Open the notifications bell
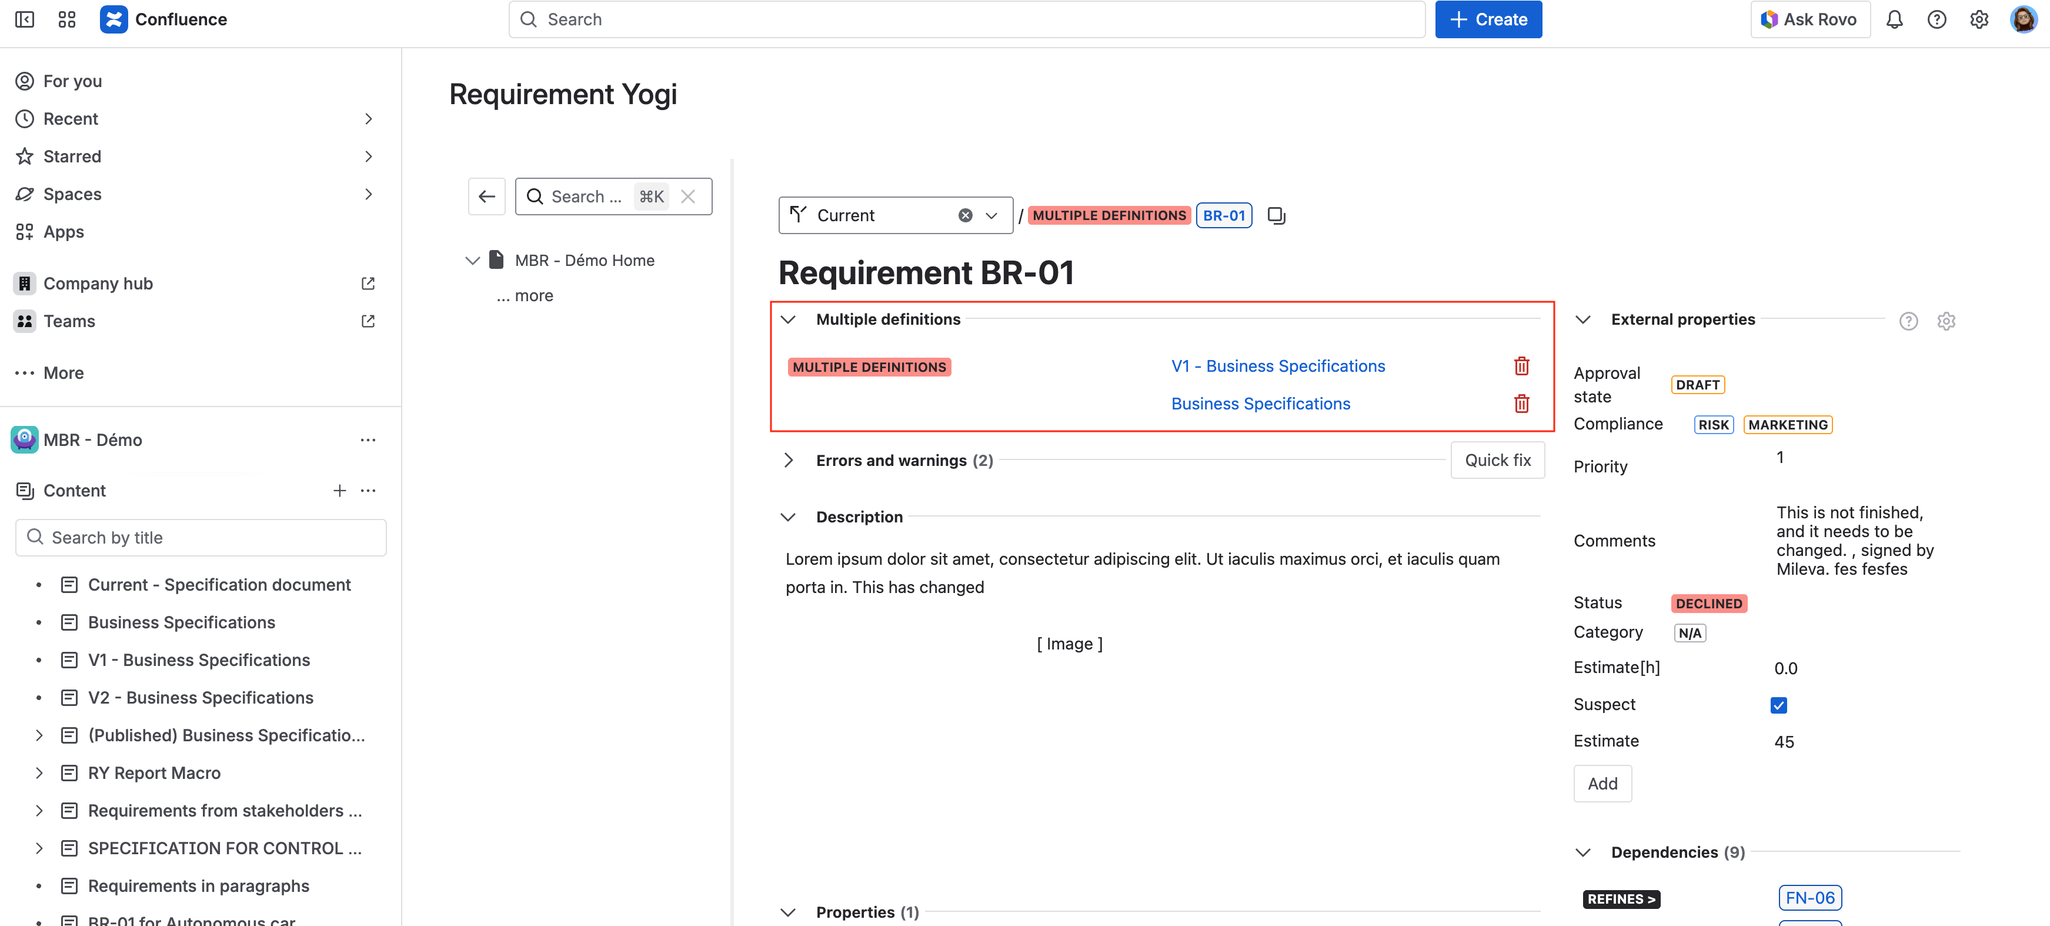Image resolution: width=2050 pixels, height=926 pixels. pos(1894,20)
